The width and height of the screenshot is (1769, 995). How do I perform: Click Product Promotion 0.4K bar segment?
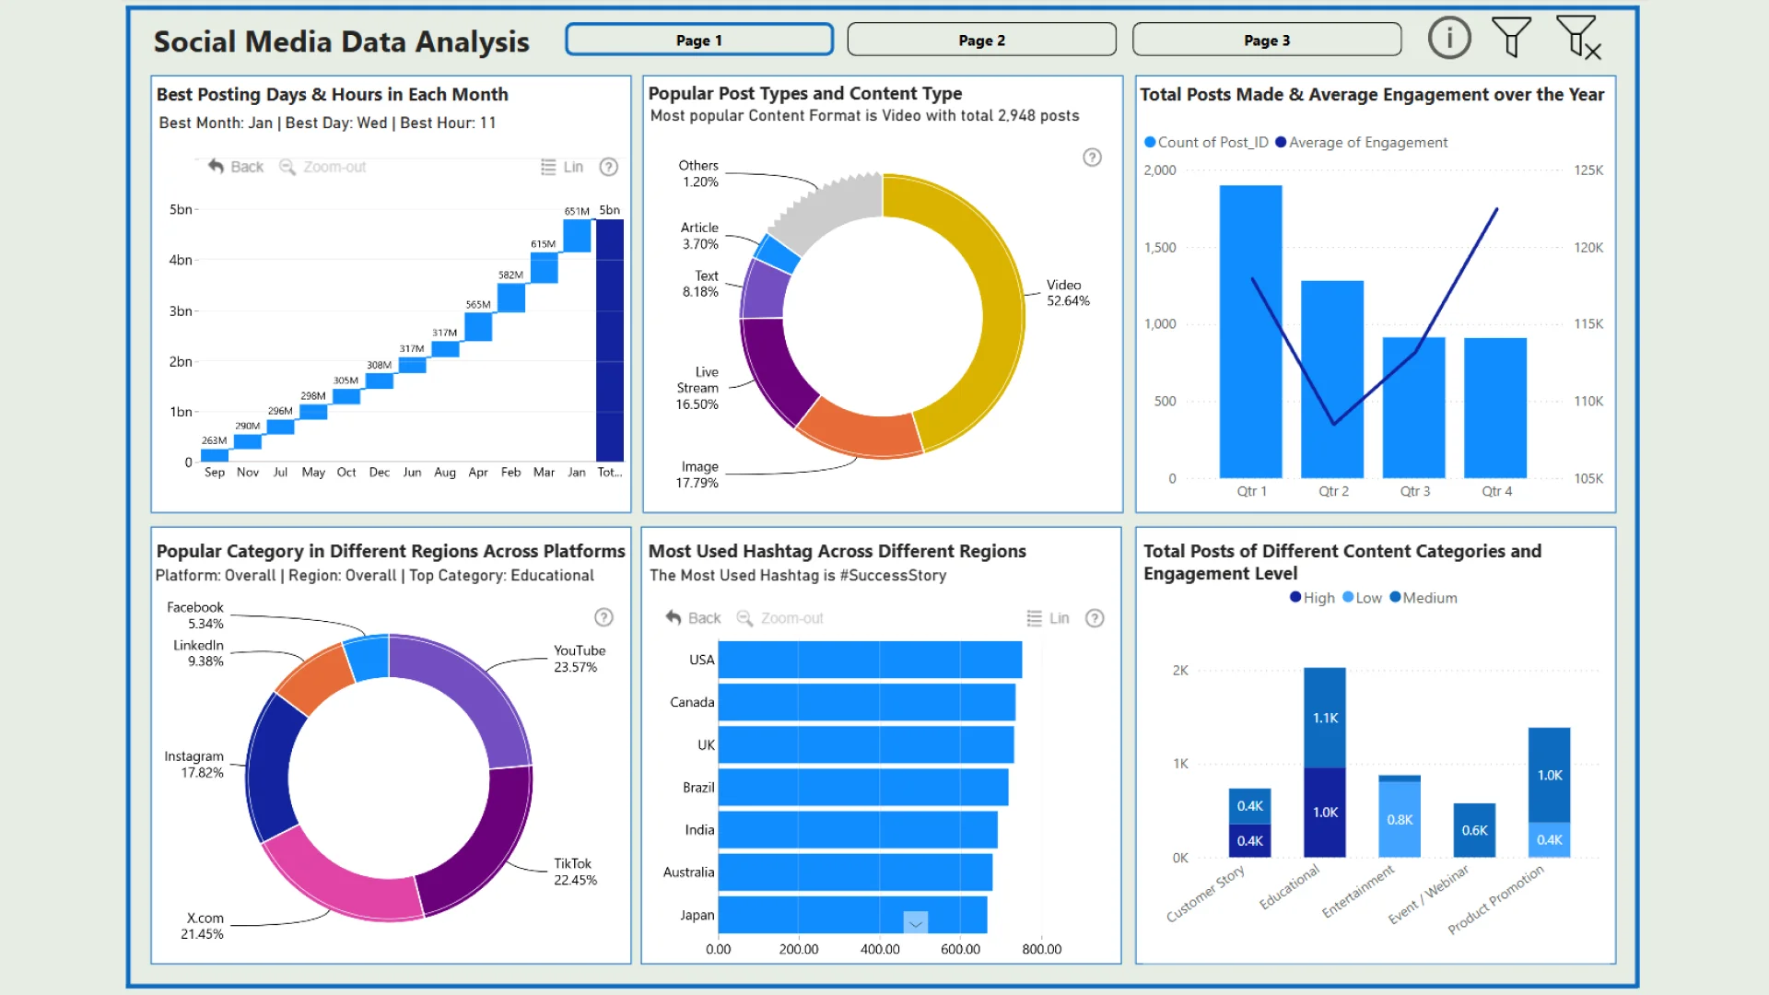coord(1549,839)
